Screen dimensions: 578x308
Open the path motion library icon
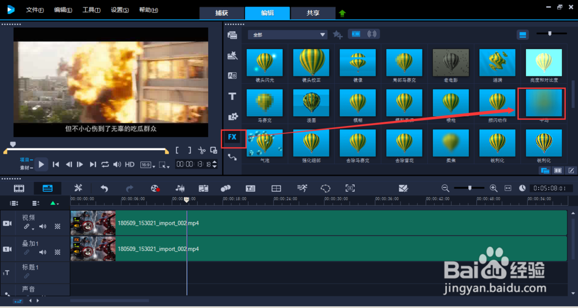(232, 157)
